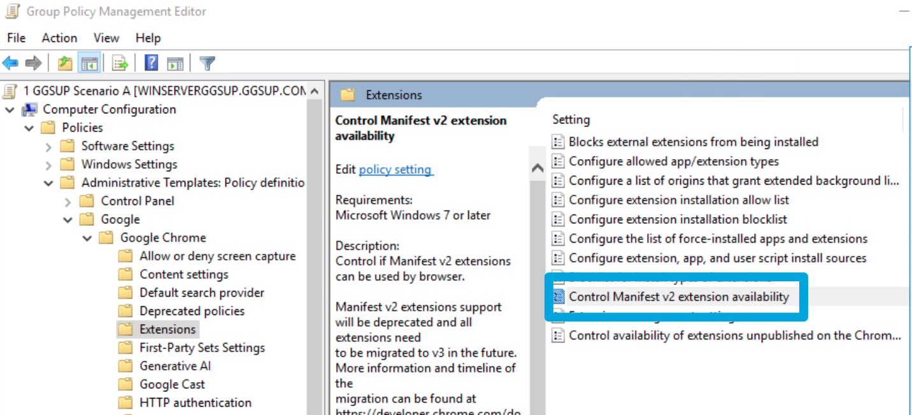Image resolution: width=912 pixels, height=415 pixels.
Task: Open the 'policy setting' edit link
Action: click(395, 169)
